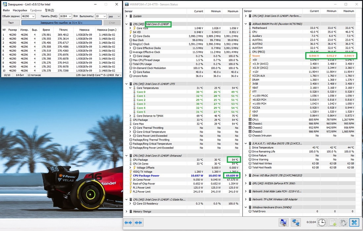Viewport: 363px width, 231px height.
Task: Close sensors with the blue X icon
Action: click(x=354, y=223)
